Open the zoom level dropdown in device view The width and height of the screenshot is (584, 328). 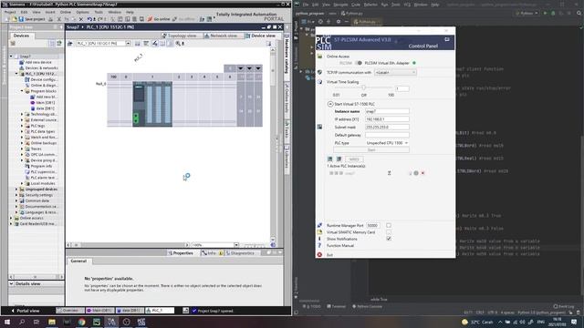coord(236,245)
